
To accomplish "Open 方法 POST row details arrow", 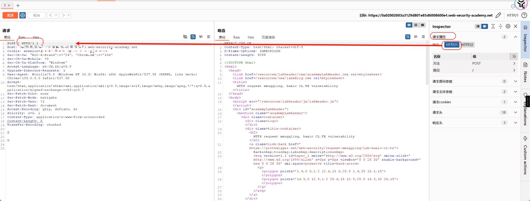I will click(514, 63).
